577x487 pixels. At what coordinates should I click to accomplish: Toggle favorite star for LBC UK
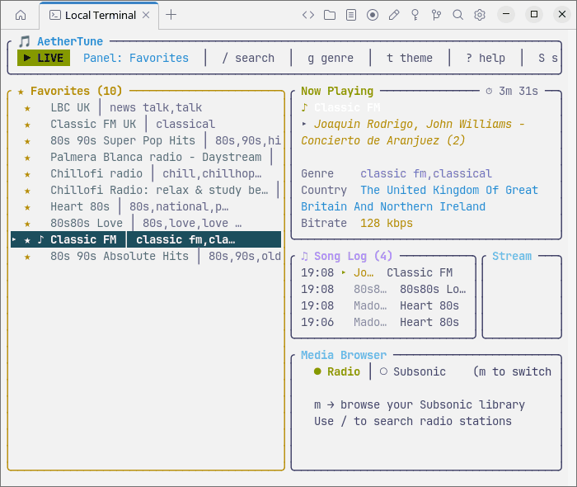(27, 108)
